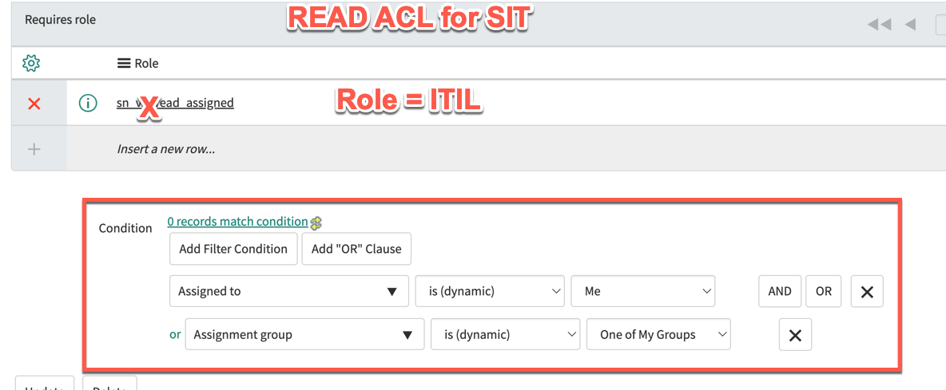946x390 pixels.
Task: Add an AND condition
Action: click(x=780, y=291)
